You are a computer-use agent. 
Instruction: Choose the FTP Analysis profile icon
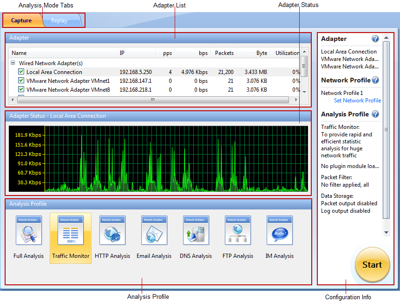[237, 230]
